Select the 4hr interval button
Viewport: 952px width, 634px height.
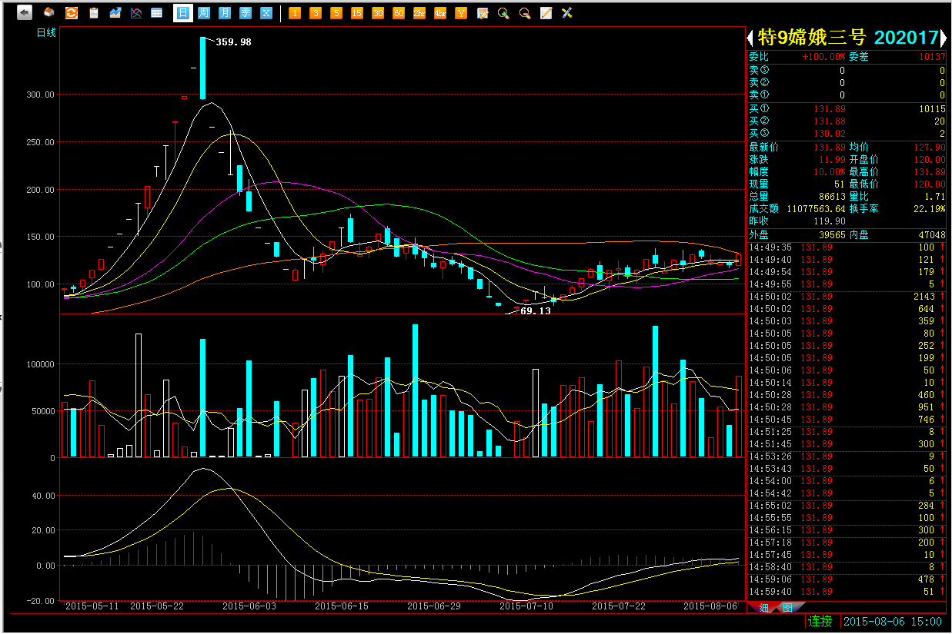point(439,13)
